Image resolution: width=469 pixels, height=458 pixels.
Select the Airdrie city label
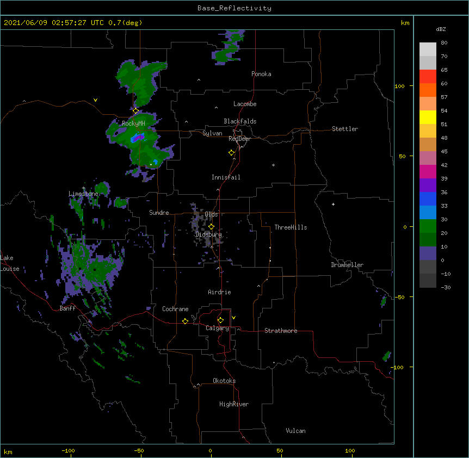(x=220, y=292)
